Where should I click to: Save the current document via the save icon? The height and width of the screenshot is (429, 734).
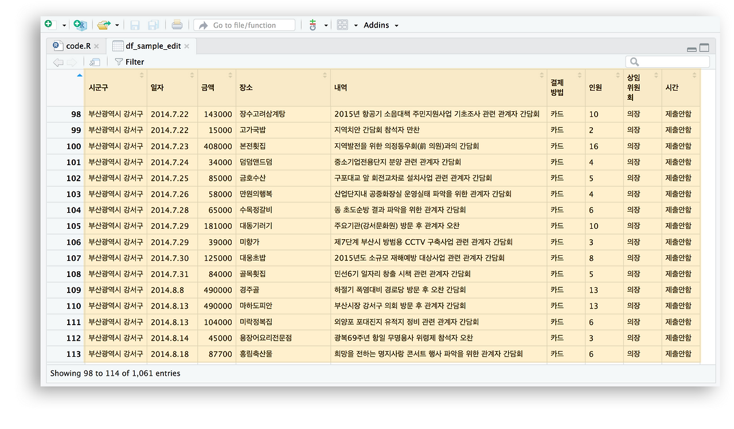[135, 25]
